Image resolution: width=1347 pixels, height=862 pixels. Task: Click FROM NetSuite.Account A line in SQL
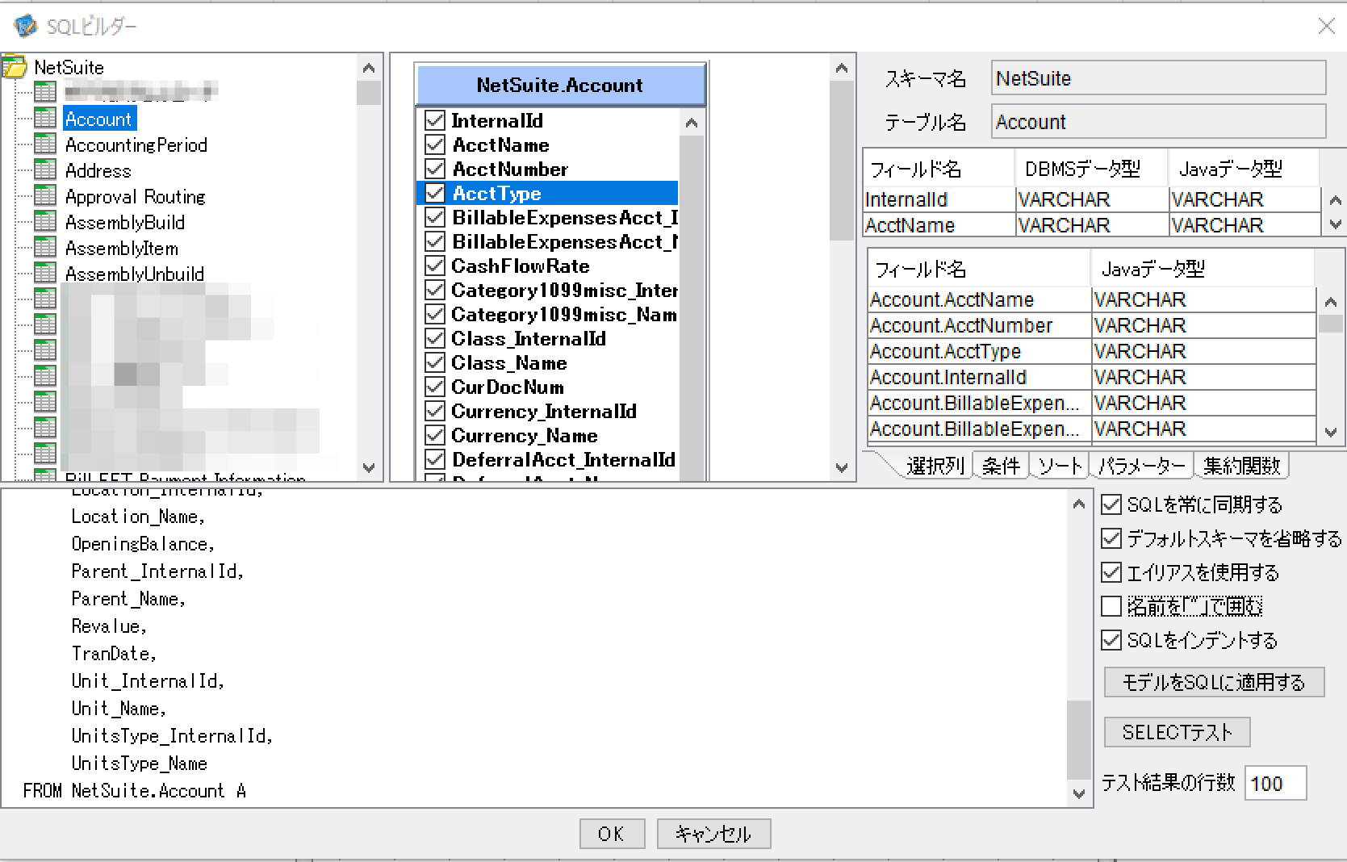134,791
